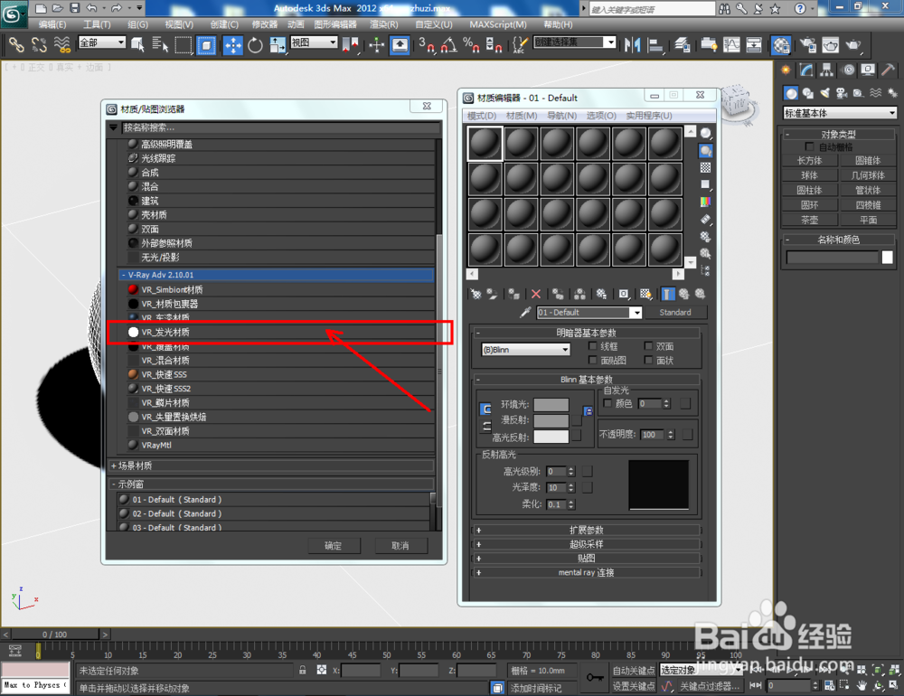Screen dimensions: 904x696
Task: Enable the 双面 two-sided checkbox
Action: [648, 346]
